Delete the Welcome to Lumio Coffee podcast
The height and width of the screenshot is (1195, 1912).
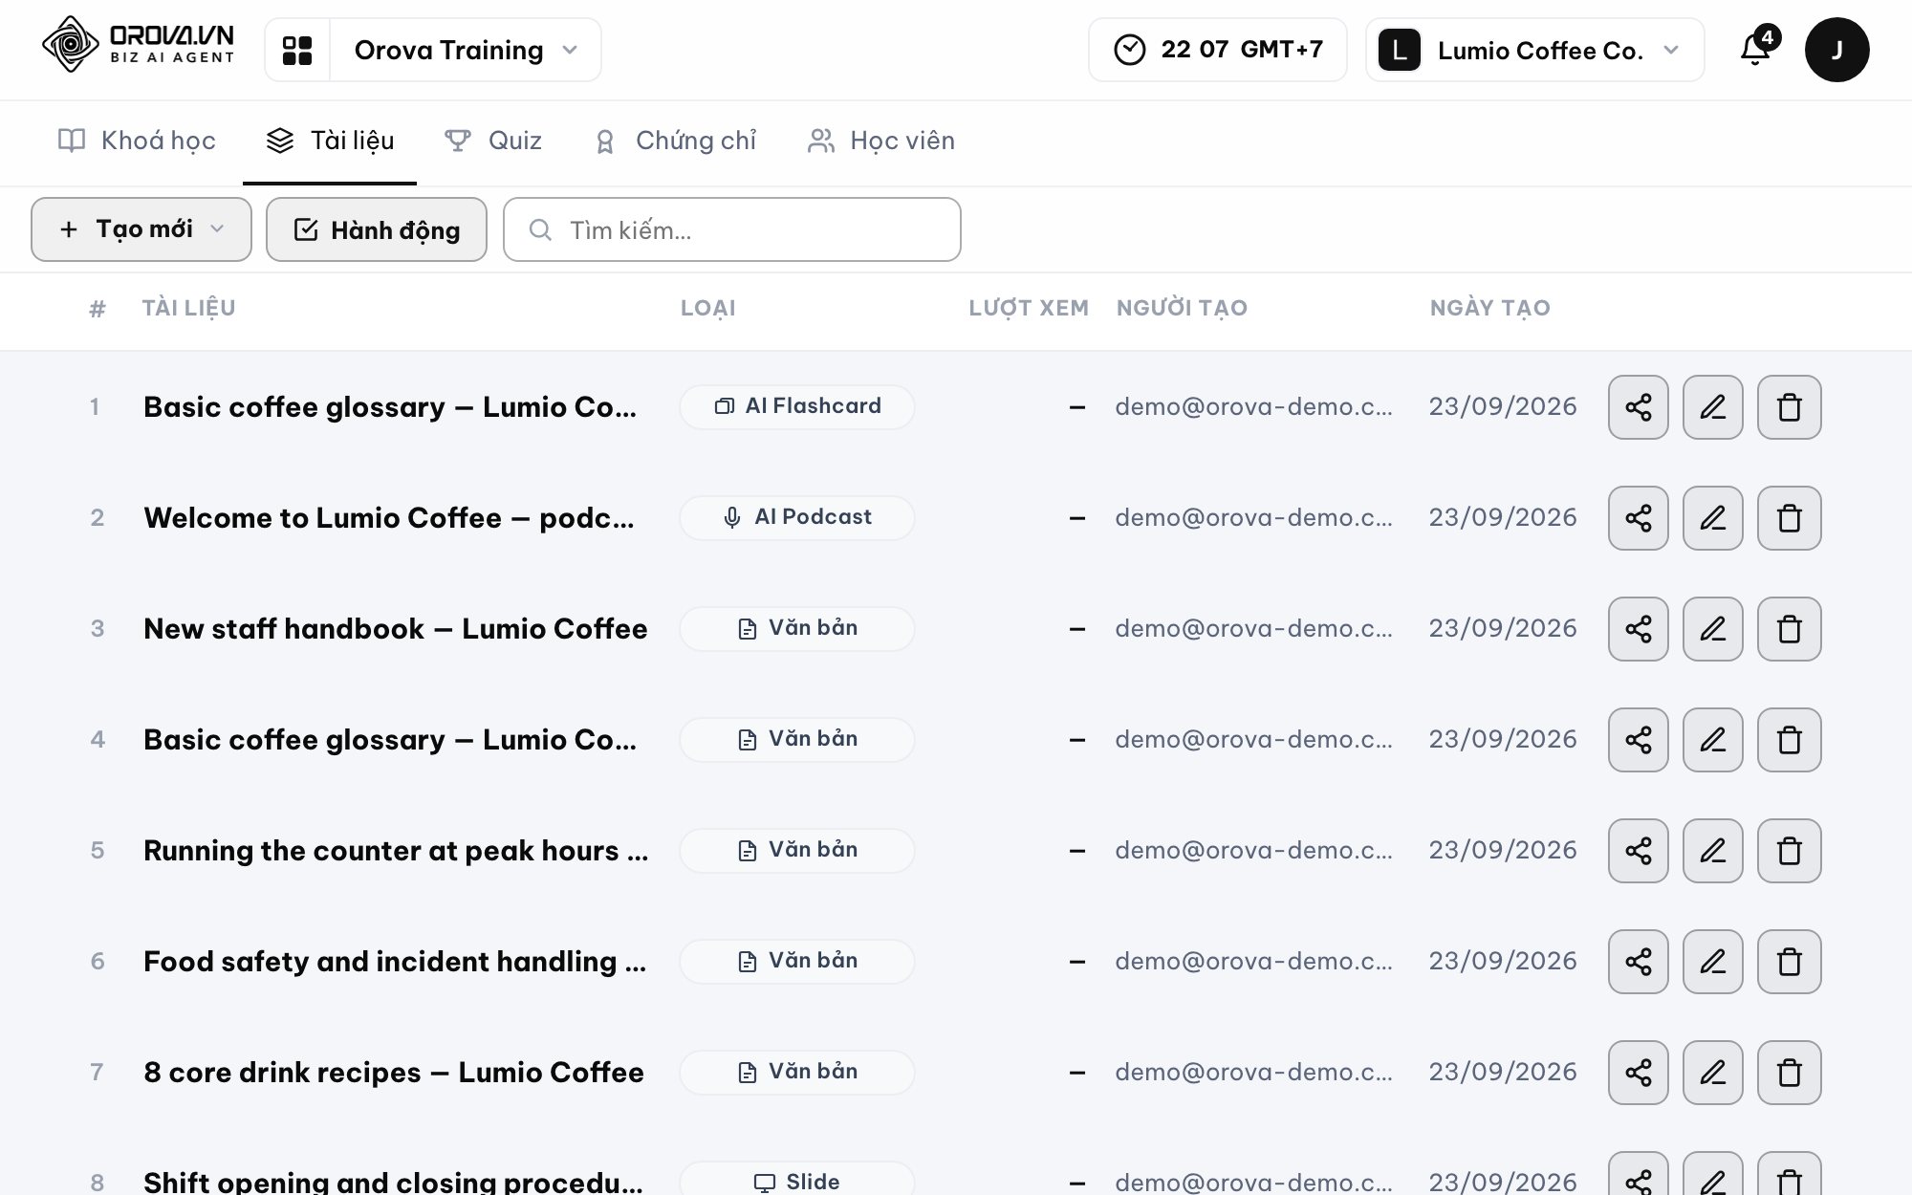coord(1789,518)
